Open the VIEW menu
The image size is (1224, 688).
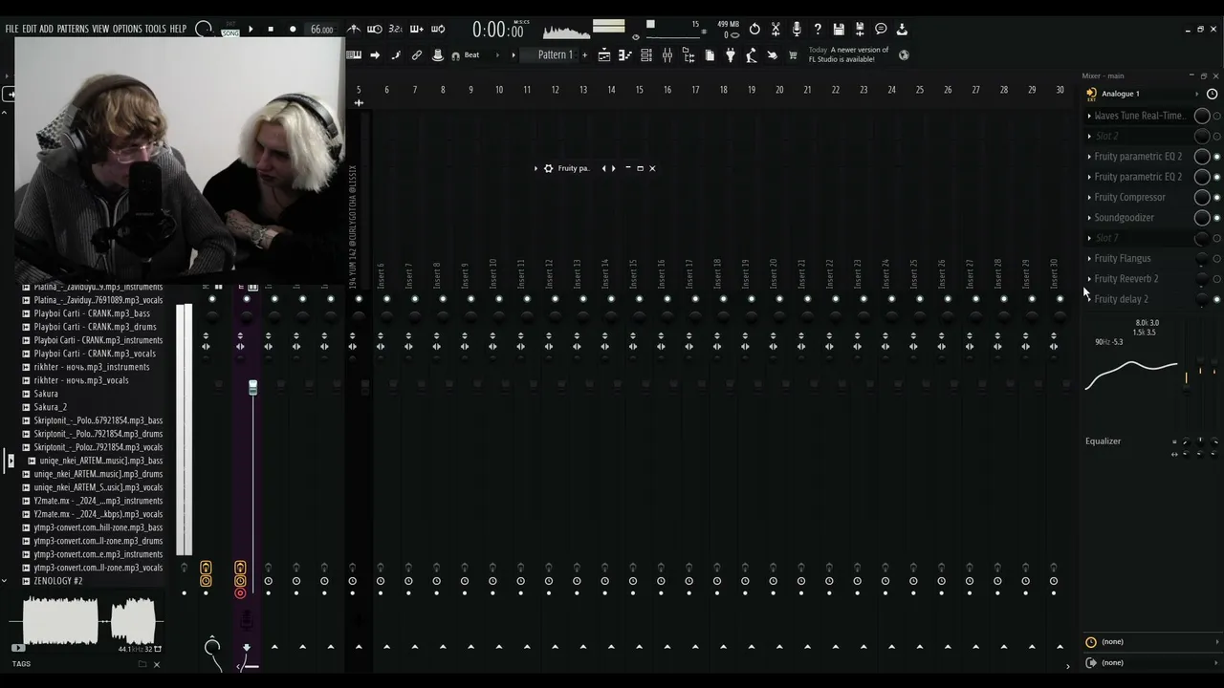click(x=100, y=30)
